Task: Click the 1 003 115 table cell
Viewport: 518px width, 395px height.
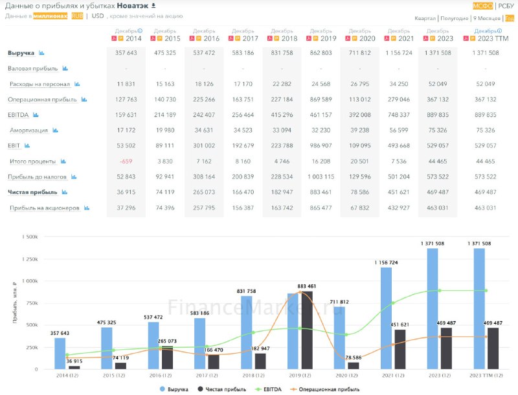Action: click(321, 176)
